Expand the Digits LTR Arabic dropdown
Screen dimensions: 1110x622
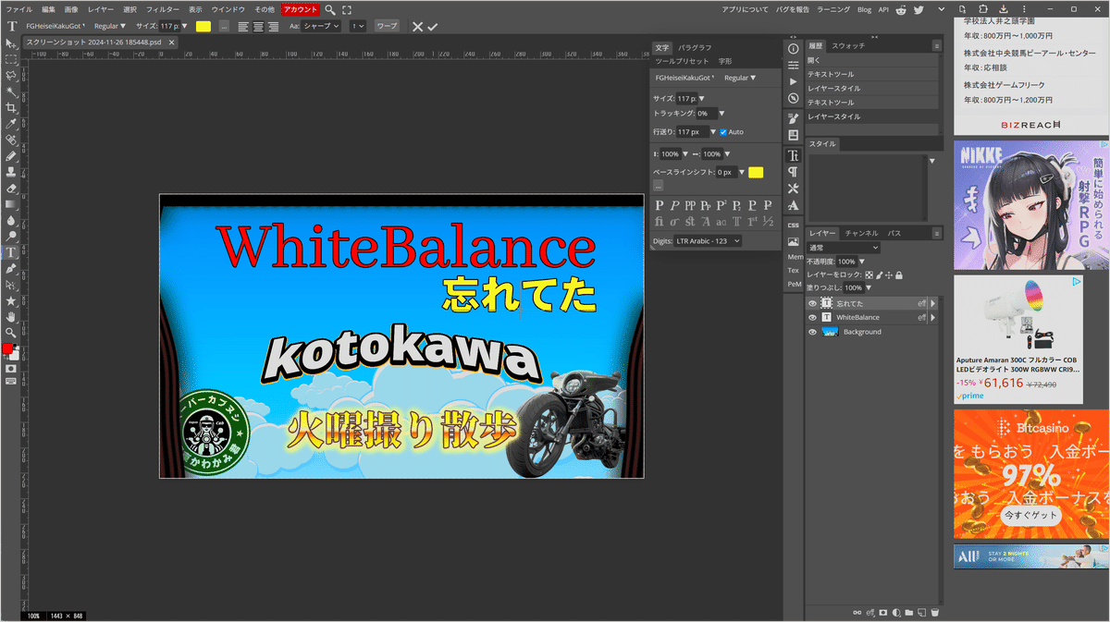pos(709,241)
